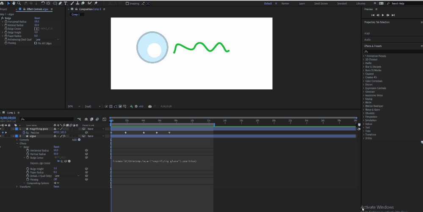Jump to first frame in Preview panel
Screen dimensions: 423x212
pyautogui.click(x=373, y=15)
